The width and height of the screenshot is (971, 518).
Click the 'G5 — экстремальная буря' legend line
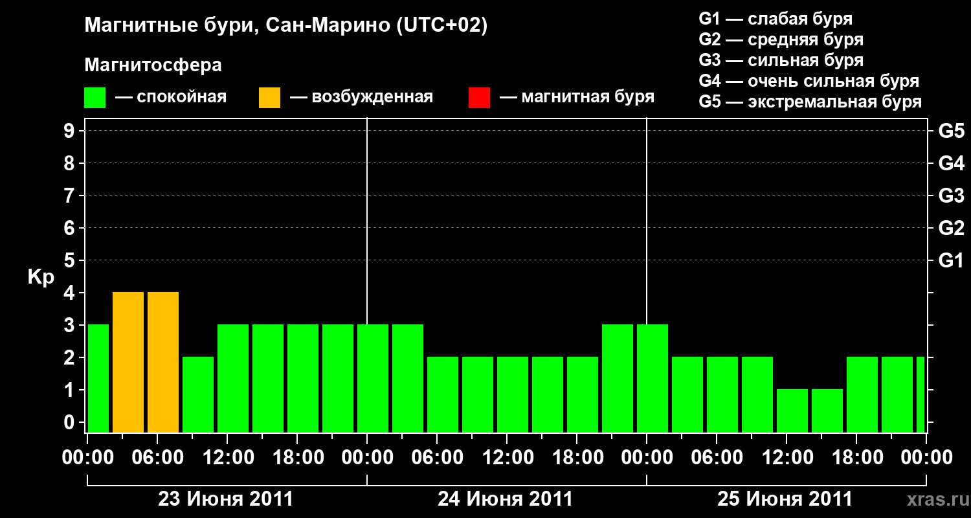coord(810,102)
